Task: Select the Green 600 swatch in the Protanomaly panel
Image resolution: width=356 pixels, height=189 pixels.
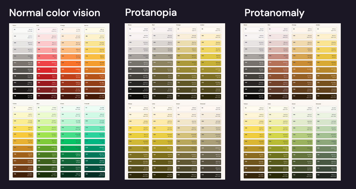Action: click(x=303, y=149)
